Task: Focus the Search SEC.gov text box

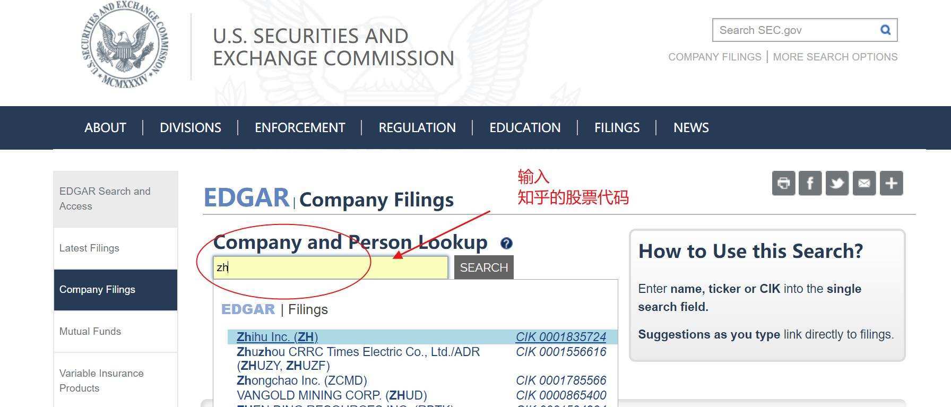Action: [x=793, y=30]
